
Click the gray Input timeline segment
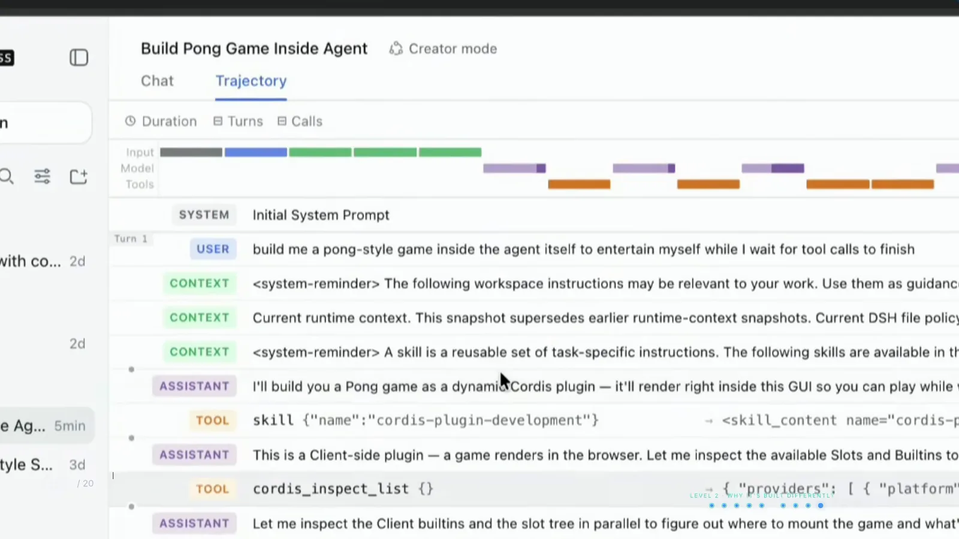(191, 152)
